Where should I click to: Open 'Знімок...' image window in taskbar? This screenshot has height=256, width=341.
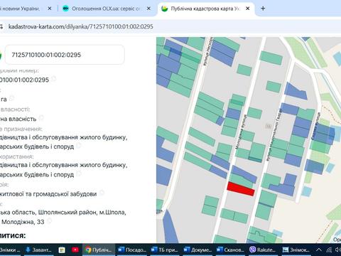(296, 250)
